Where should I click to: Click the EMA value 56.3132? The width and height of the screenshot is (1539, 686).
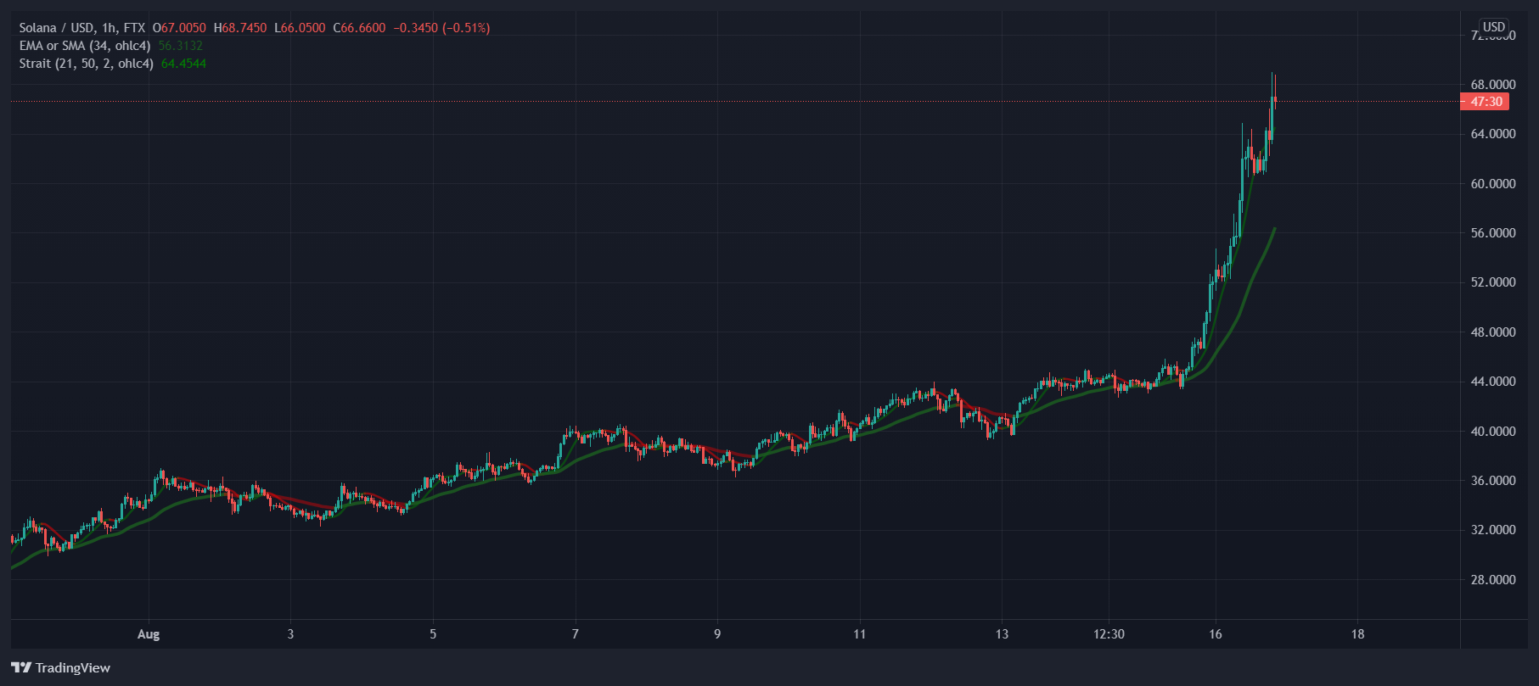[181, 46]
